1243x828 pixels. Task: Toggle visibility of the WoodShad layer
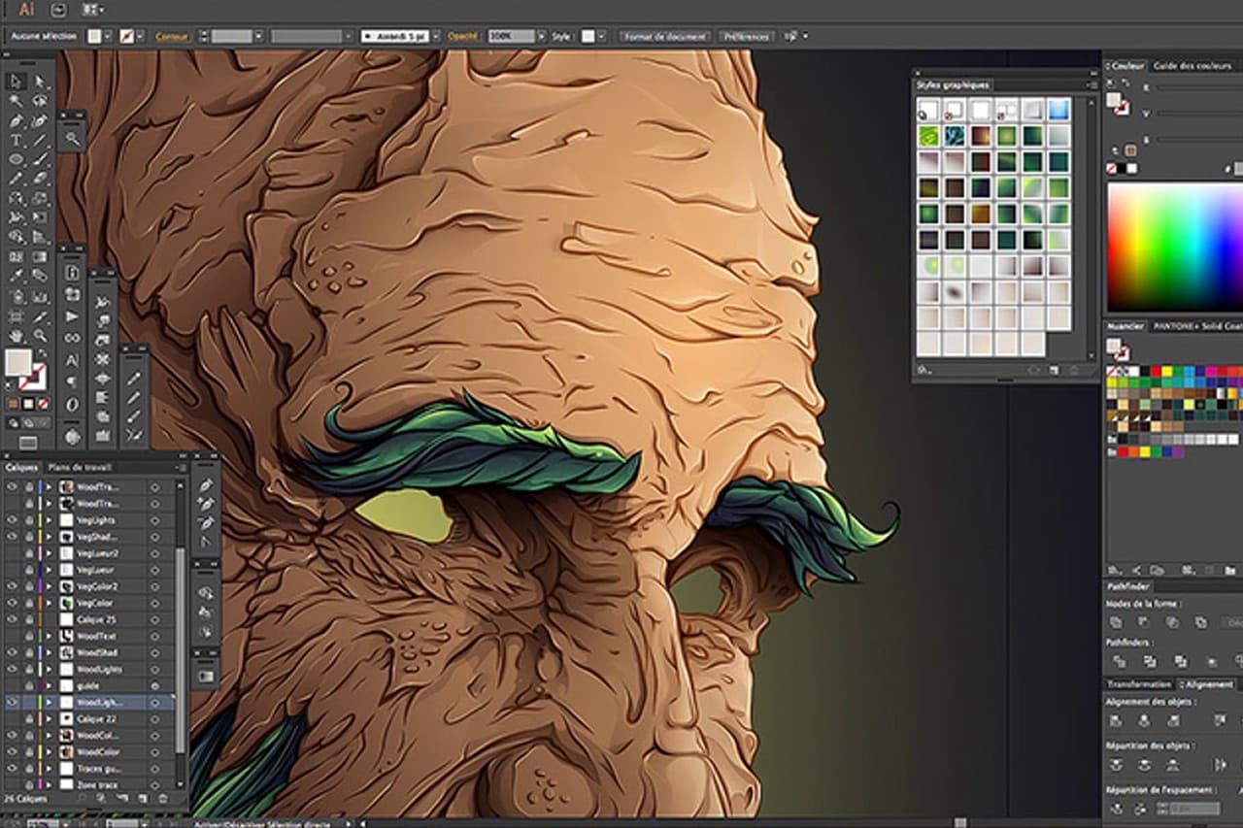13,652
